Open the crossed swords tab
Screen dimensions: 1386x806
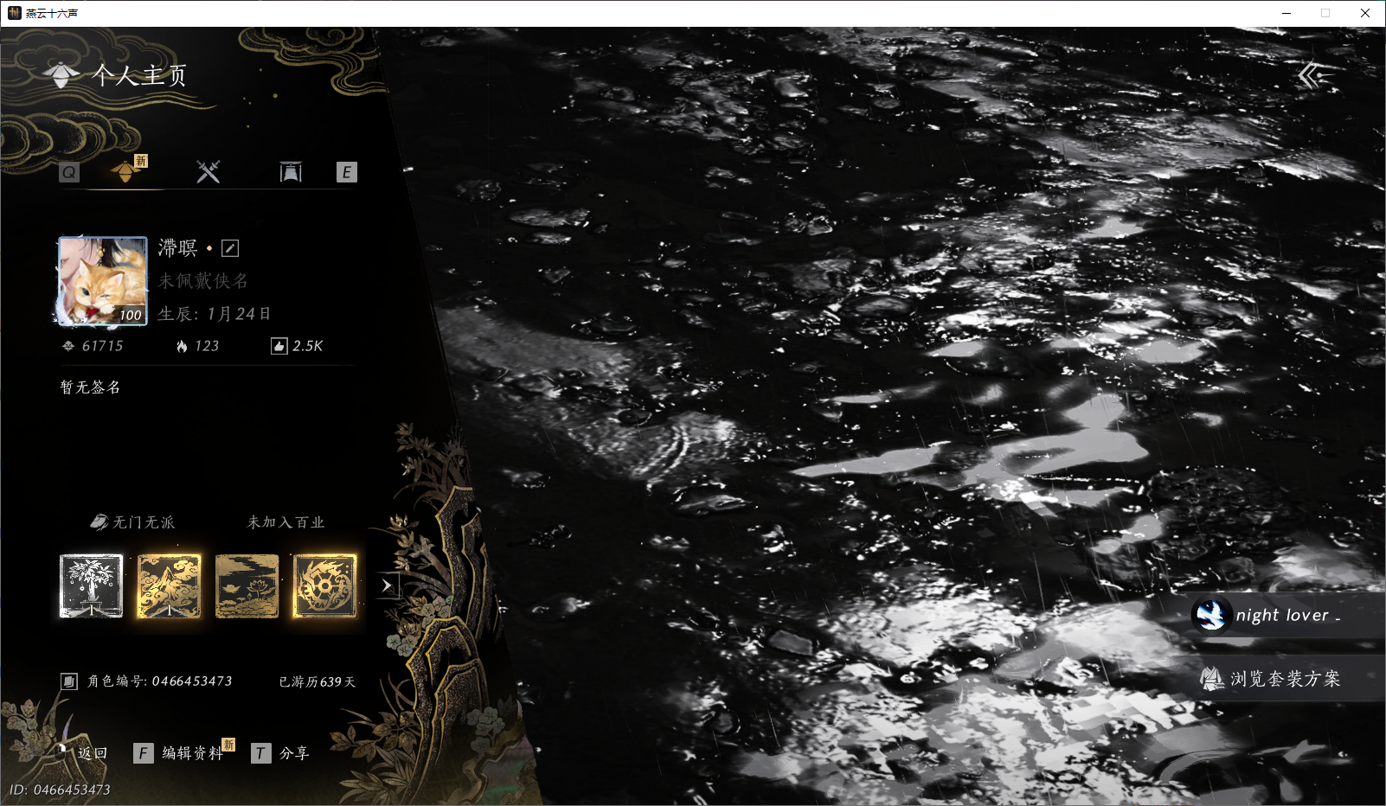click(208, 171)
